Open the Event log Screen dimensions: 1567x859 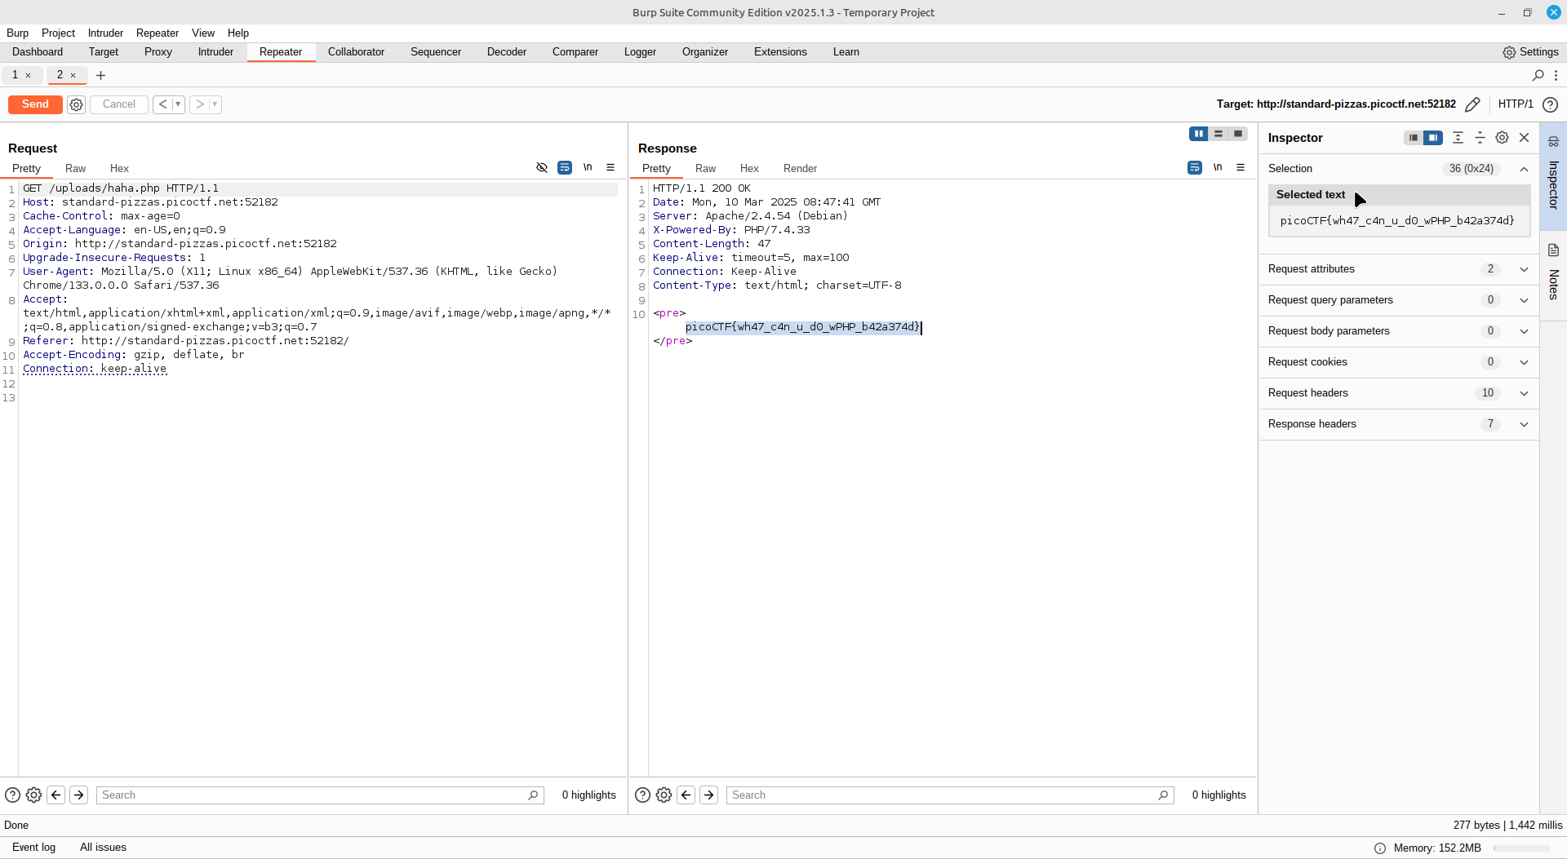[33, 847]
